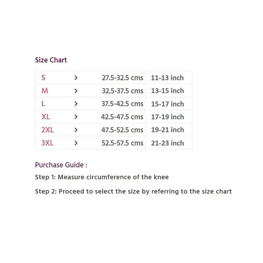263x263 pixels.
Task: Click the 17-19 inch measurement
Action: click(x=167, y=117)
